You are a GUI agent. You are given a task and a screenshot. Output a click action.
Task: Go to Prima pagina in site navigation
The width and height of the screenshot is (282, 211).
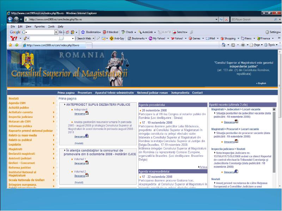click(x=66, y=93)
